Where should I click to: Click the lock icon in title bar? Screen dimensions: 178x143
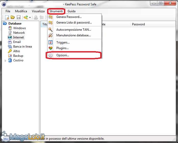(x=4, y=4)
